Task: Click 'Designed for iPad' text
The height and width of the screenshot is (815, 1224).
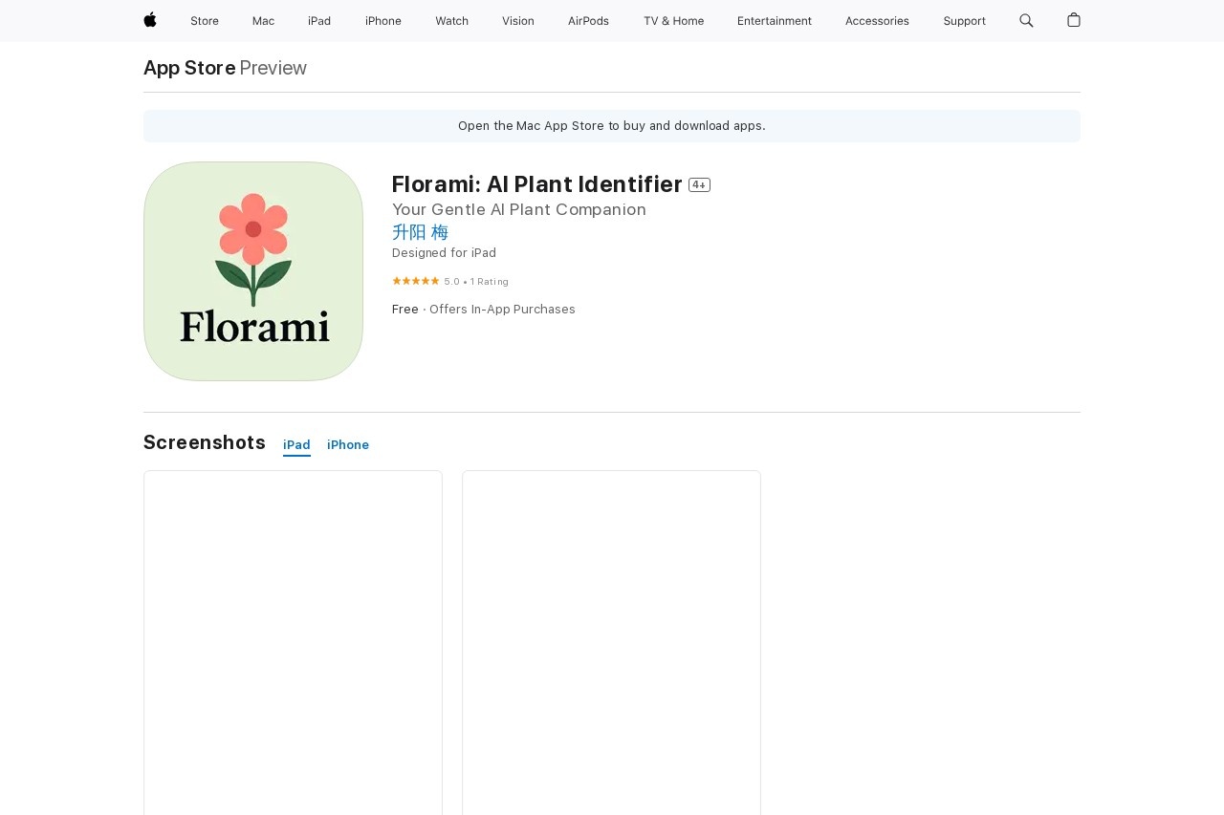Action: click(444, 253)
